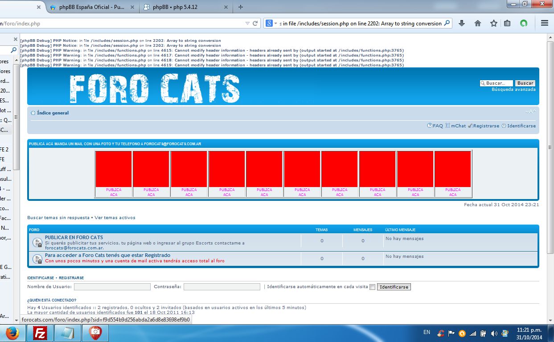Open the bookmarks list icon
The height and width of the screenshot is (342, 554).
click(x=507, y=23)
